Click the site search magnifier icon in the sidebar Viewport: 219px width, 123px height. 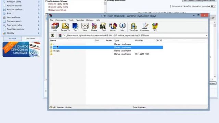(x=4, y=25)
